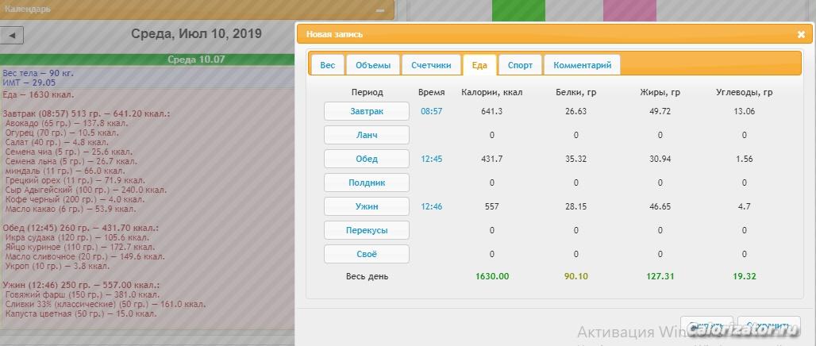The height and width of the screenshot is (346, 816).
Task: Click the ИМТ — 29.05 entry
Action: click(x=29, y=83)
